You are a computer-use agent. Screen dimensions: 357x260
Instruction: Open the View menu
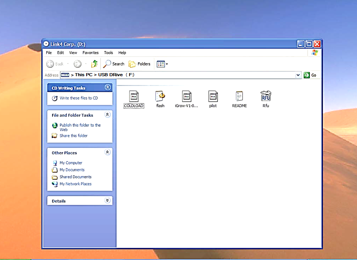(73, 52)
